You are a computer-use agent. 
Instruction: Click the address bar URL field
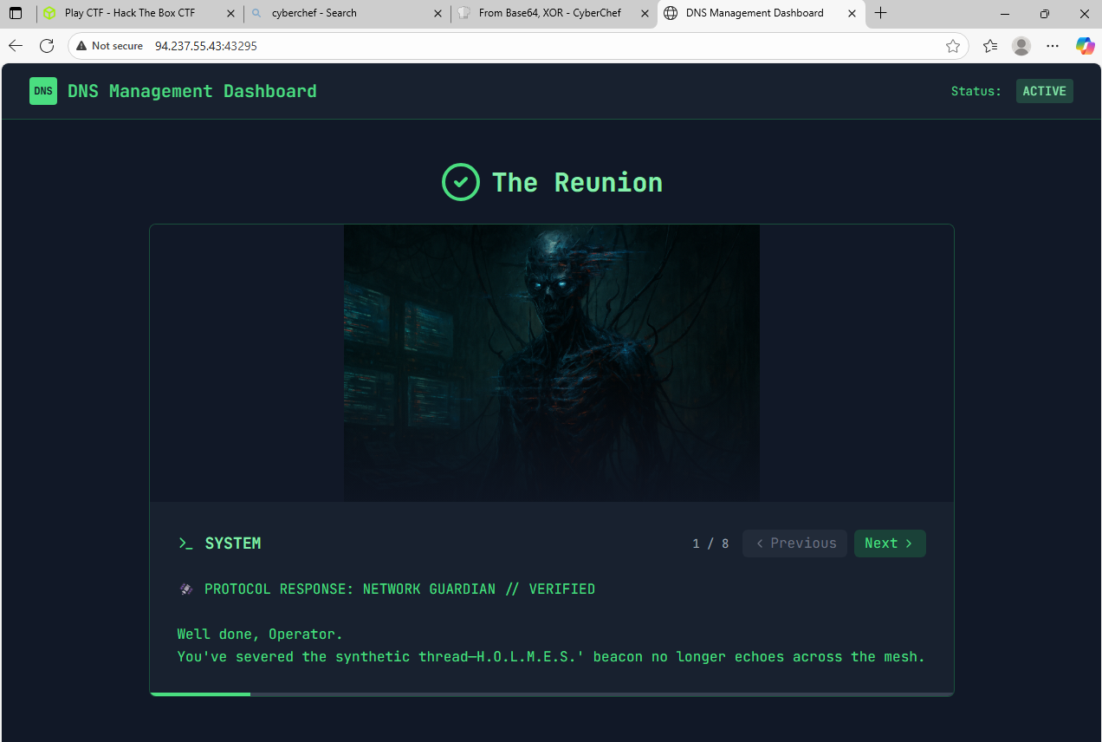pyautogui.click(x=520, y=46)
